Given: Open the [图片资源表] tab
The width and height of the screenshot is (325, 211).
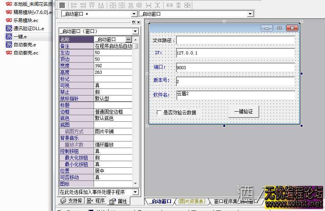Looking at the screenshot, I should (192, 201).
